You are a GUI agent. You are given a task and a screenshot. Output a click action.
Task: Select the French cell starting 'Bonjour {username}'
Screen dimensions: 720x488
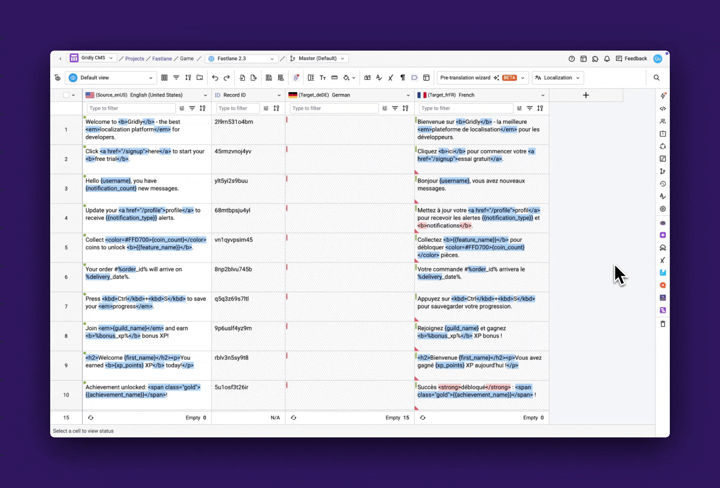coord(482,189)
